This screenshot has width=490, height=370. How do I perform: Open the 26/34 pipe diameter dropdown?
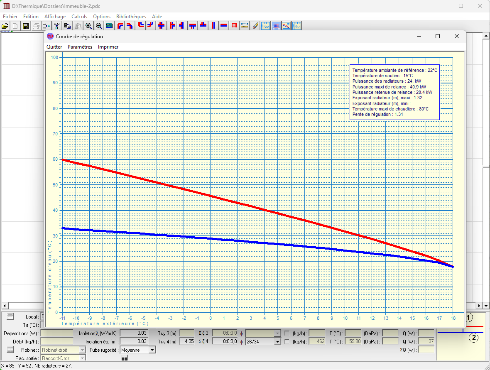click(277, 341)
